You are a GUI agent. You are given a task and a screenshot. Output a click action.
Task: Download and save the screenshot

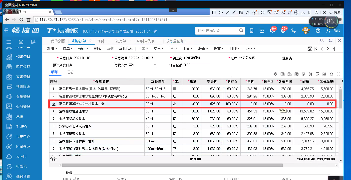[303, 12]
